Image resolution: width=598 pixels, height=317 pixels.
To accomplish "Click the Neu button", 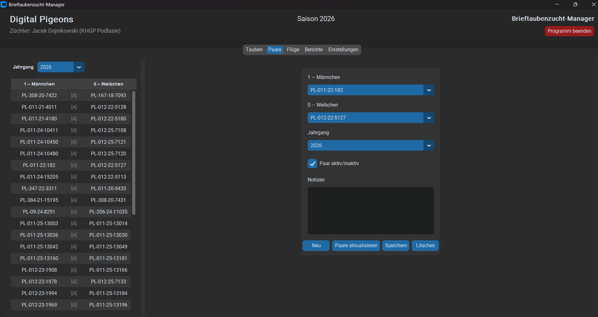I will [x=316, y=246].
